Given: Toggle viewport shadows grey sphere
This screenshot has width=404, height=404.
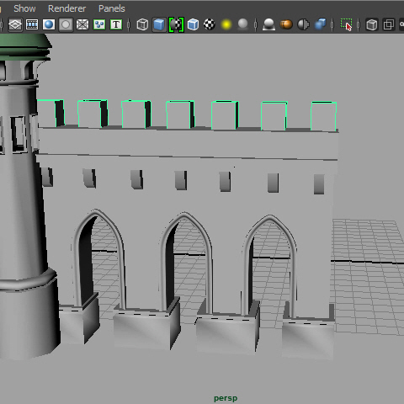Looking at the screenshot, I should point(243,24).
